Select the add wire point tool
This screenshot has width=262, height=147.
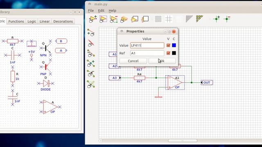point(91,64)
